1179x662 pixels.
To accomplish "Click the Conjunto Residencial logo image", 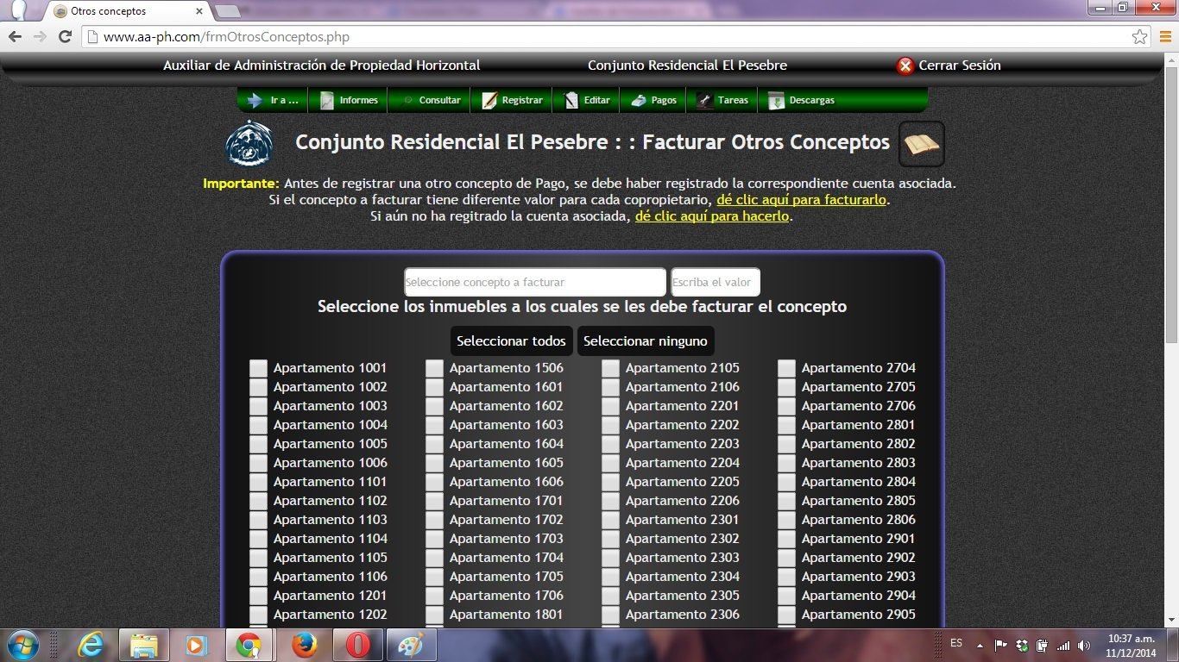I will click(249, 144).
